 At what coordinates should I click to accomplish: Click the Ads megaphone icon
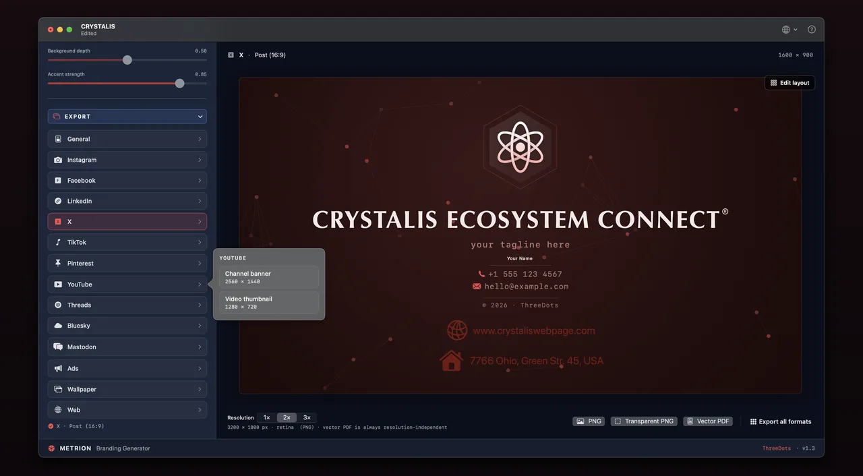click(58, 368)
